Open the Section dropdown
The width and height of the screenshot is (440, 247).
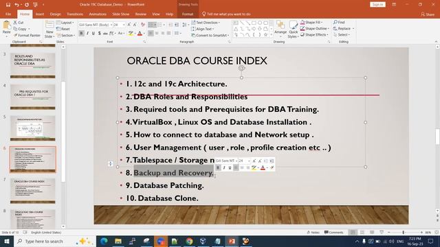coord(66,35)
